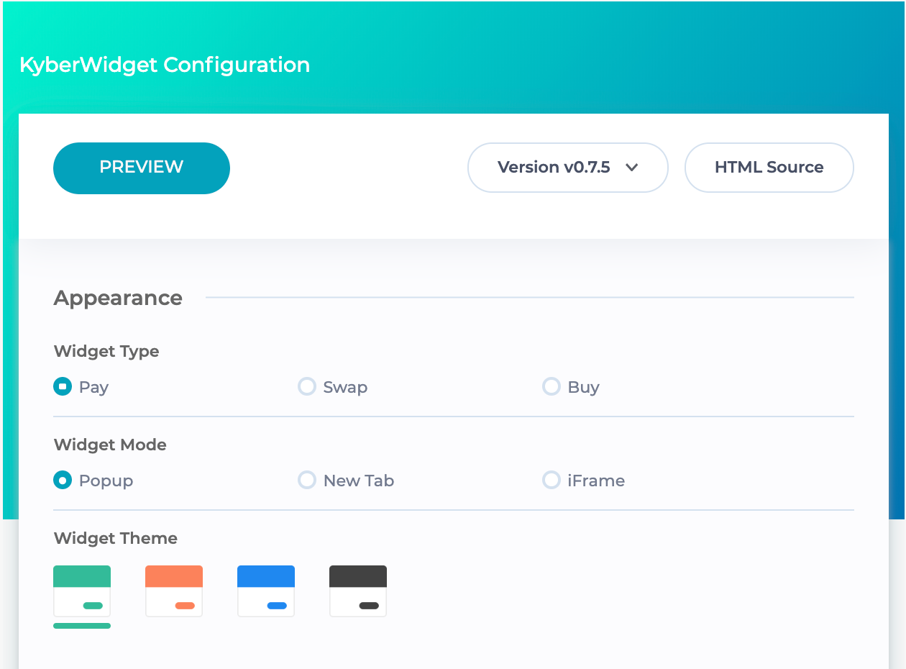The height and width of the screenshot is (669, 906).
Task: Switch widget mode to New Tab
Action: click(307, 481)
